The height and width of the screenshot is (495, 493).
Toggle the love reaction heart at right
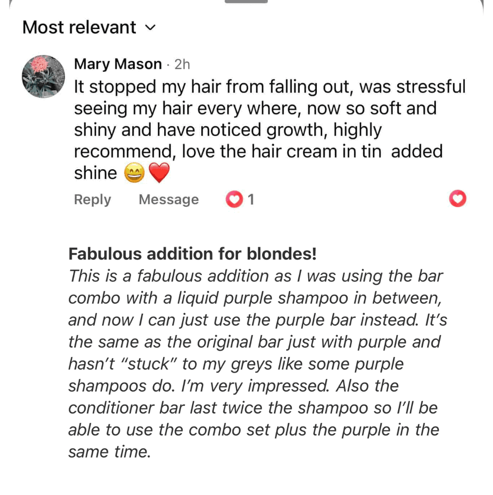pyautogui.click(x=457, y=199)
